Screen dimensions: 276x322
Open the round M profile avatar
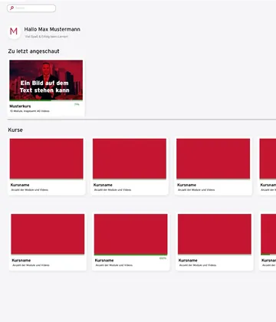click(x=14, y=31)
